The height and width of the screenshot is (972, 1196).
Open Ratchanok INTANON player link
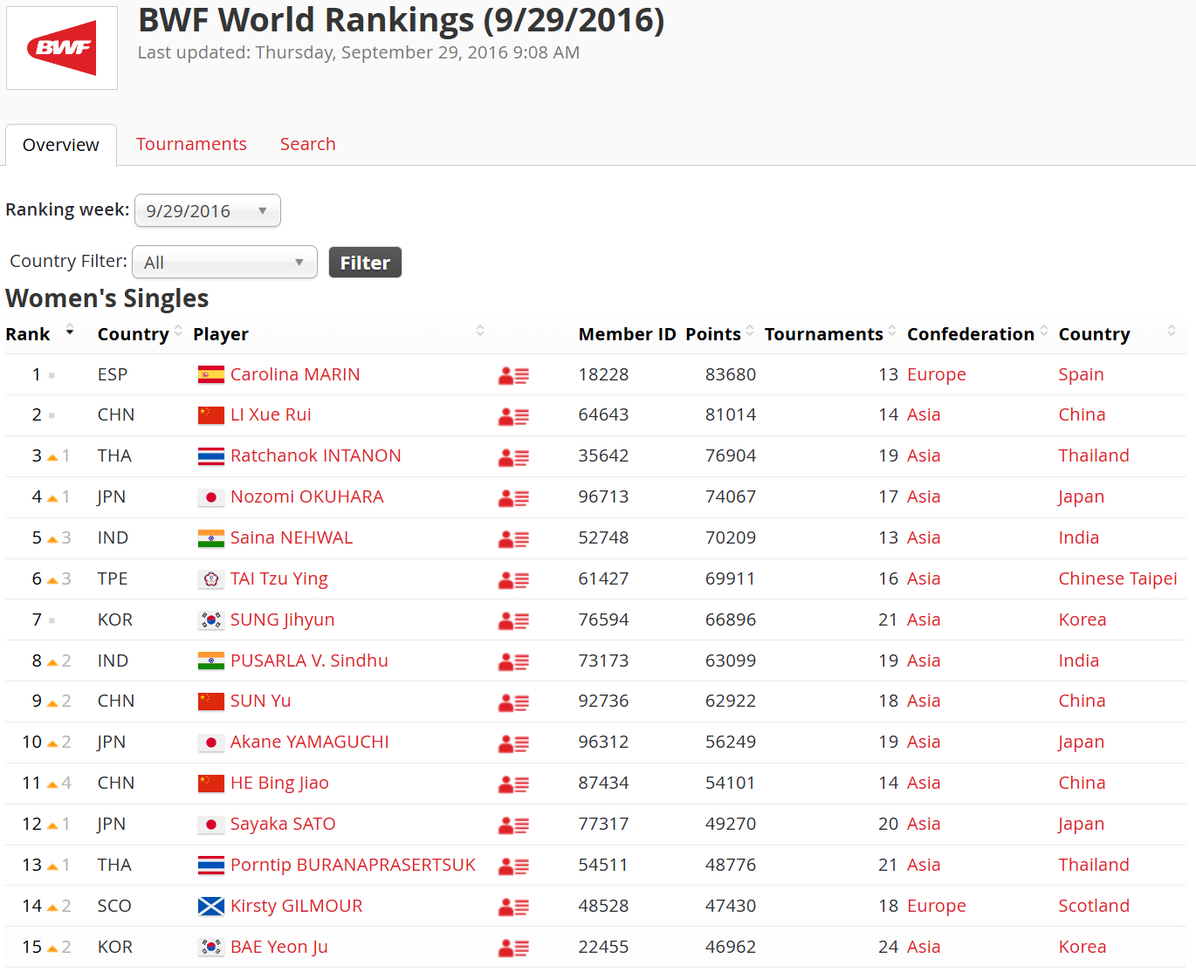(316, 455)
